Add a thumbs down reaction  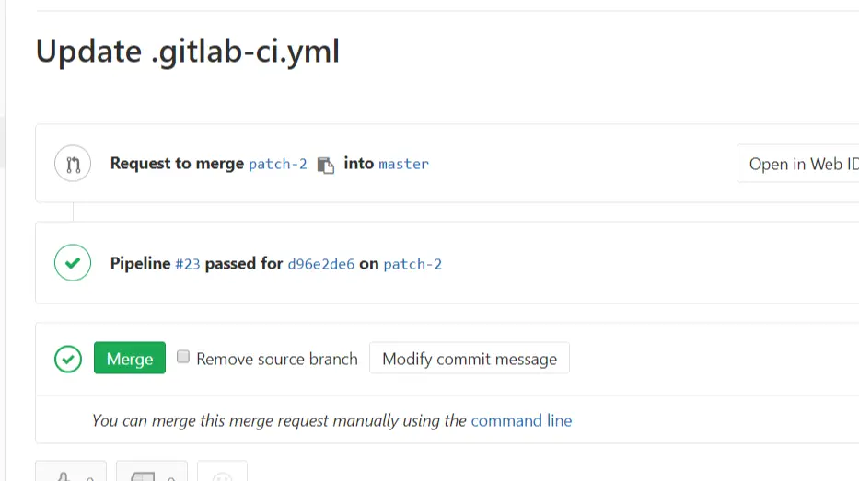coord(152,473)
